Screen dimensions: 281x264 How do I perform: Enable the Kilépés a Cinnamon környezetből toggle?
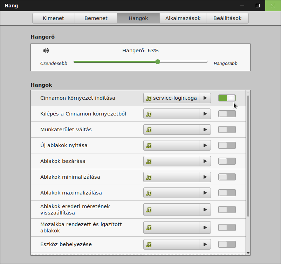click(227, 114)
